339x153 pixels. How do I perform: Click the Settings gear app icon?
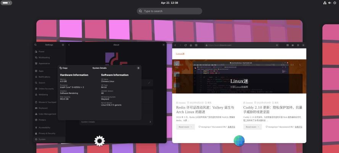point(100,141)
